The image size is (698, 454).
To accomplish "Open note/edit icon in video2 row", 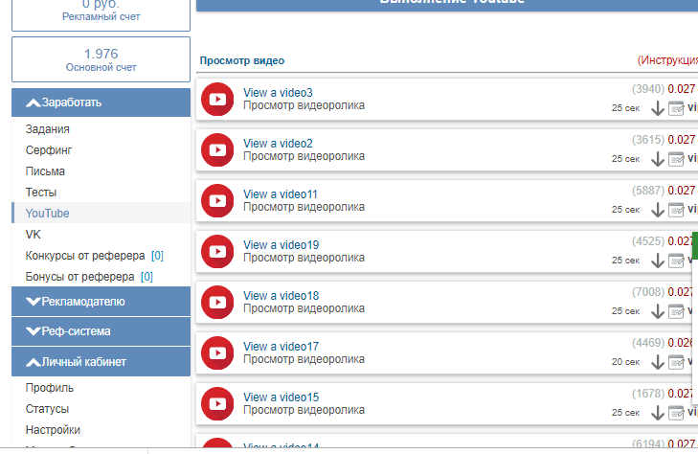I will [x=676, y=159].
